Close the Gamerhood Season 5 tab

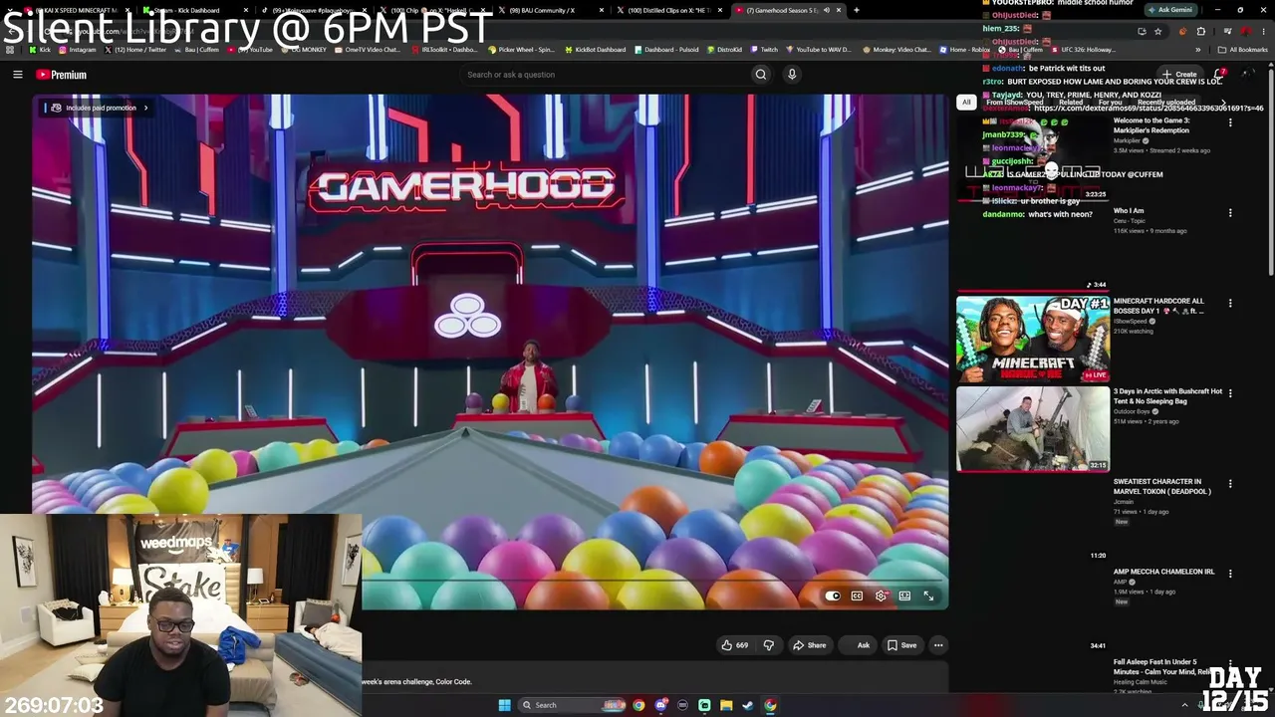pos(841,10)
